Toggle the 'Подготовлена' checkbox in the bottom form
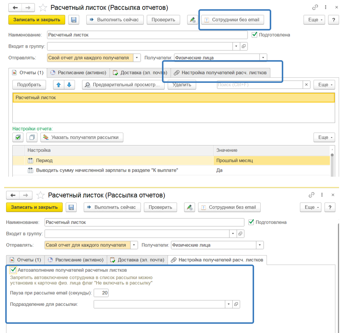The height and width of the screenshot is (333, 356). (251, 222)
